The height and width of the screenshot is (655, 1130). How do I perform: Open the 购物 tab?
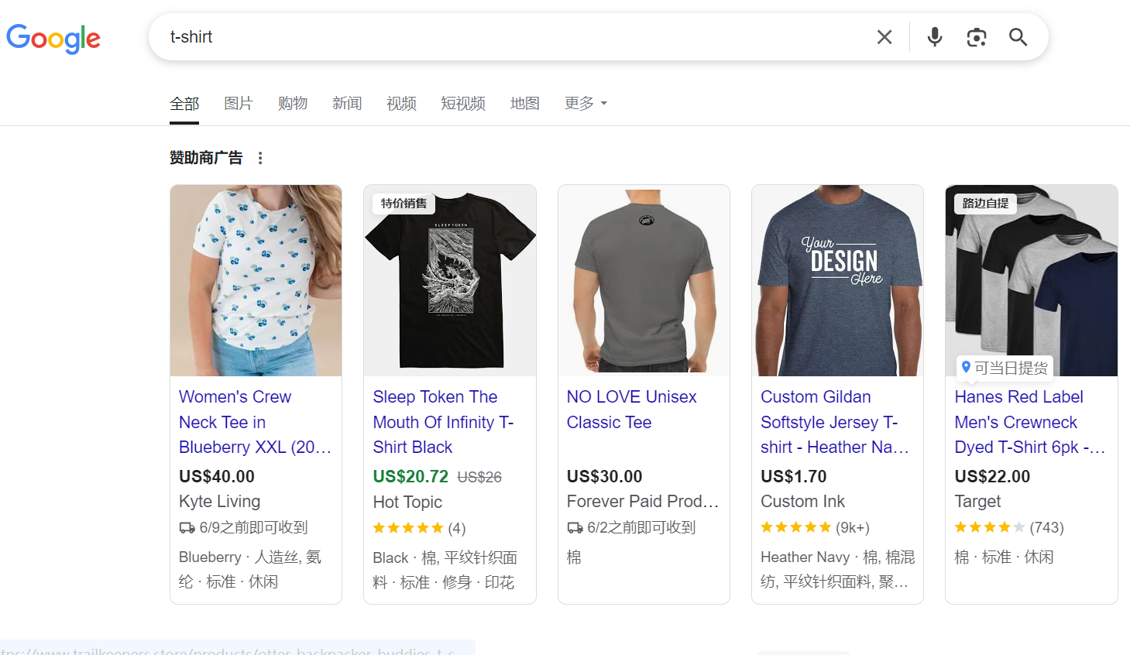293,104
